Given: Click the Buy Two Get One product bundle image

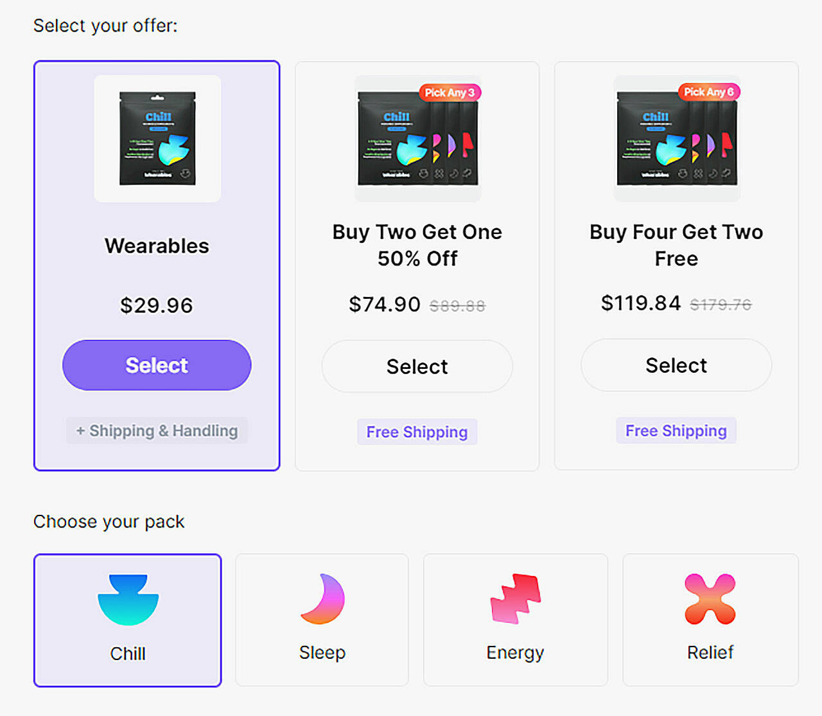Looking at the screenshot, I should pos(417,137).
